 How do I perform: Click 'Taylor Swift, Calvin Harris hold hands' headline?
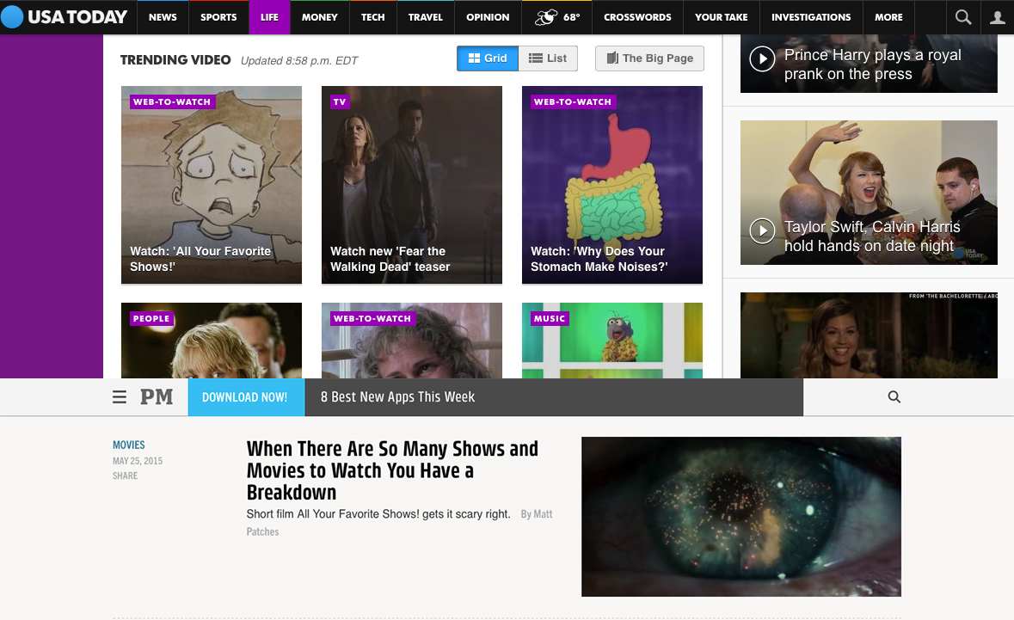click(872, 236)
